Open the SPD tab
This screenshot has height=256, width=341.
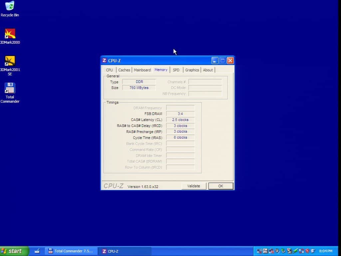(176, 70)
